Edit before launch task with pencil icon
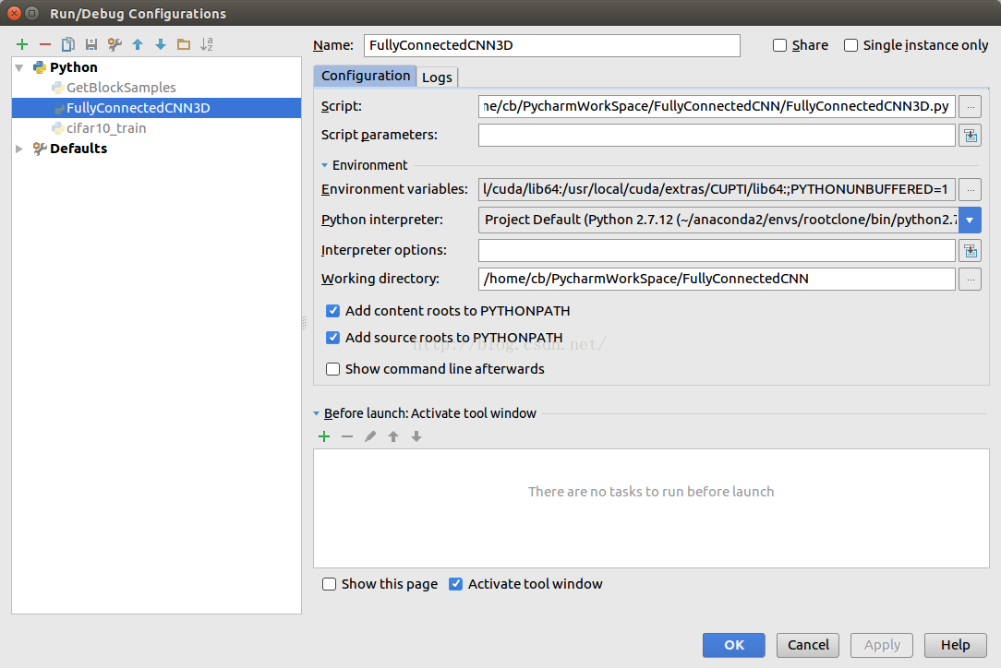Screen dimensions: 1001x668 pyautogui.click(x=370, y=436)
